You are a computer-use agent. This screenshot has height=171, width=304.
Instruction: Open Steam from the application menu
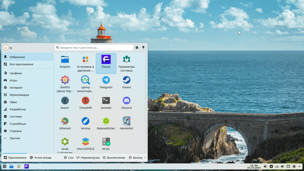[x=126, y=82]
